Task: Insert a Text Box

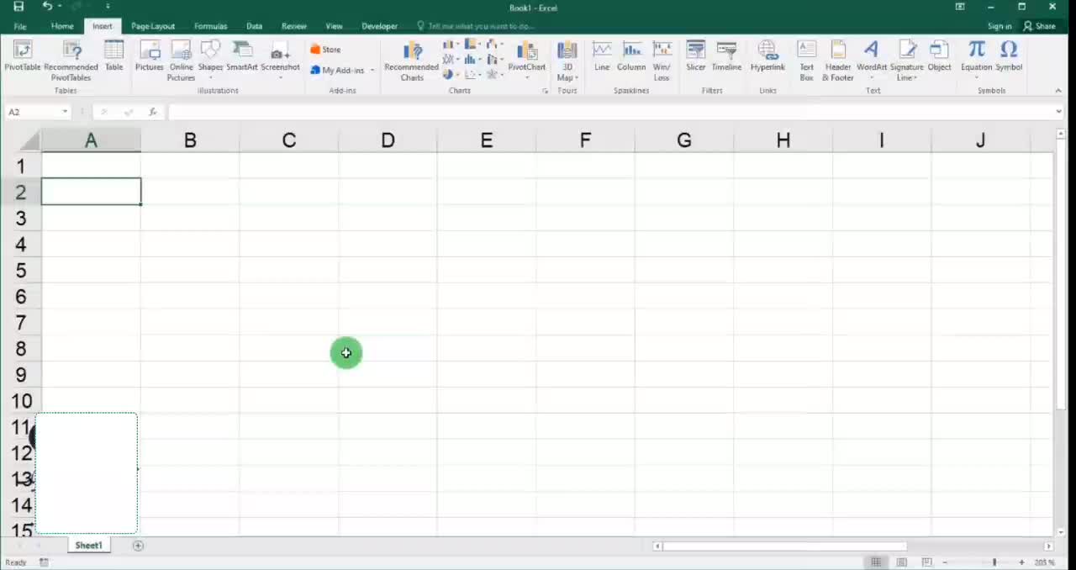Action: (806, 59)
